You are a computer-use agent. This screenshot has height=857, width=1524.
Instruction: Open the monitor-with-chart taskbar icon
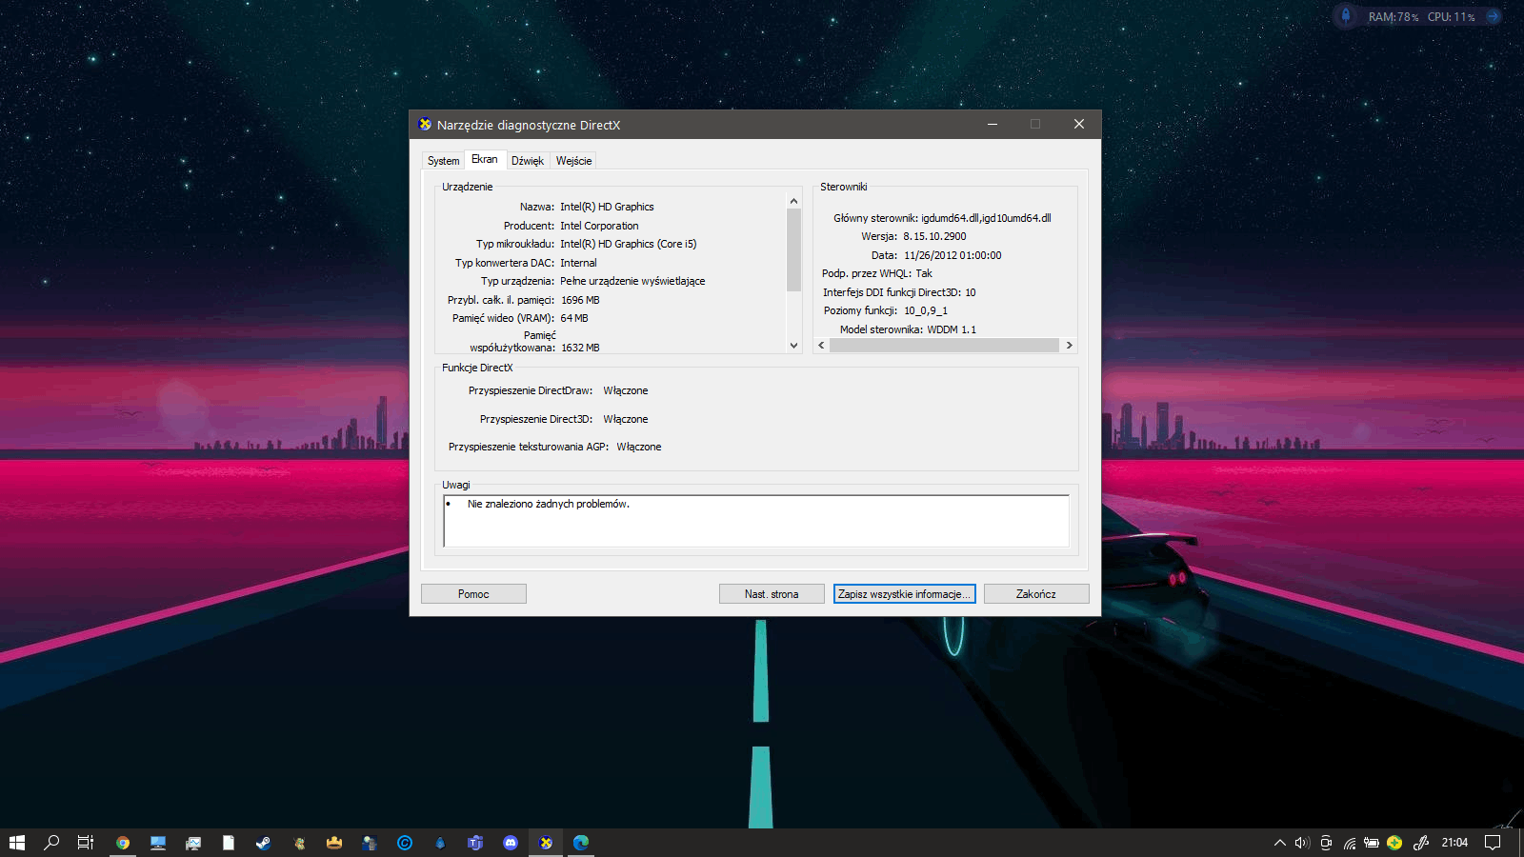pyautogui.click(x=193, y=843)
